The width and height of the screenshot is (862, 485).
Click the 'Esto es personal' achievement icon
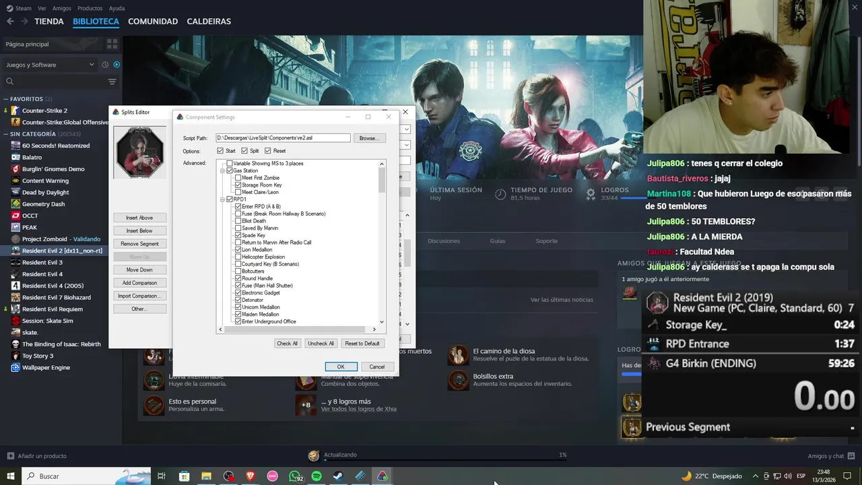[x=154, y=405]
